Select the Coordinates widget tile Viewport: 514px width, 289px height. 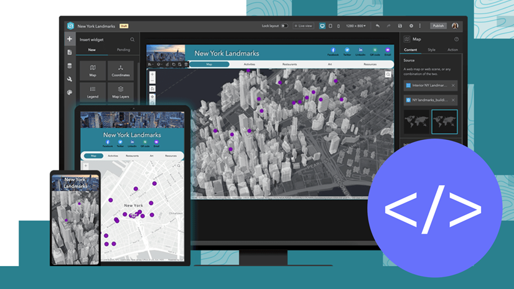[x=121, y=70]
